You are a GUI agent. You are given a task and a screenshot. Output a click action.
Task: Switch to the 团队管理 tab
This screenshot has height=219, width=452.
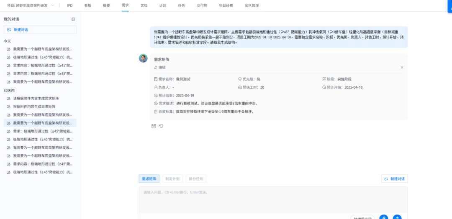click(252, 5)
